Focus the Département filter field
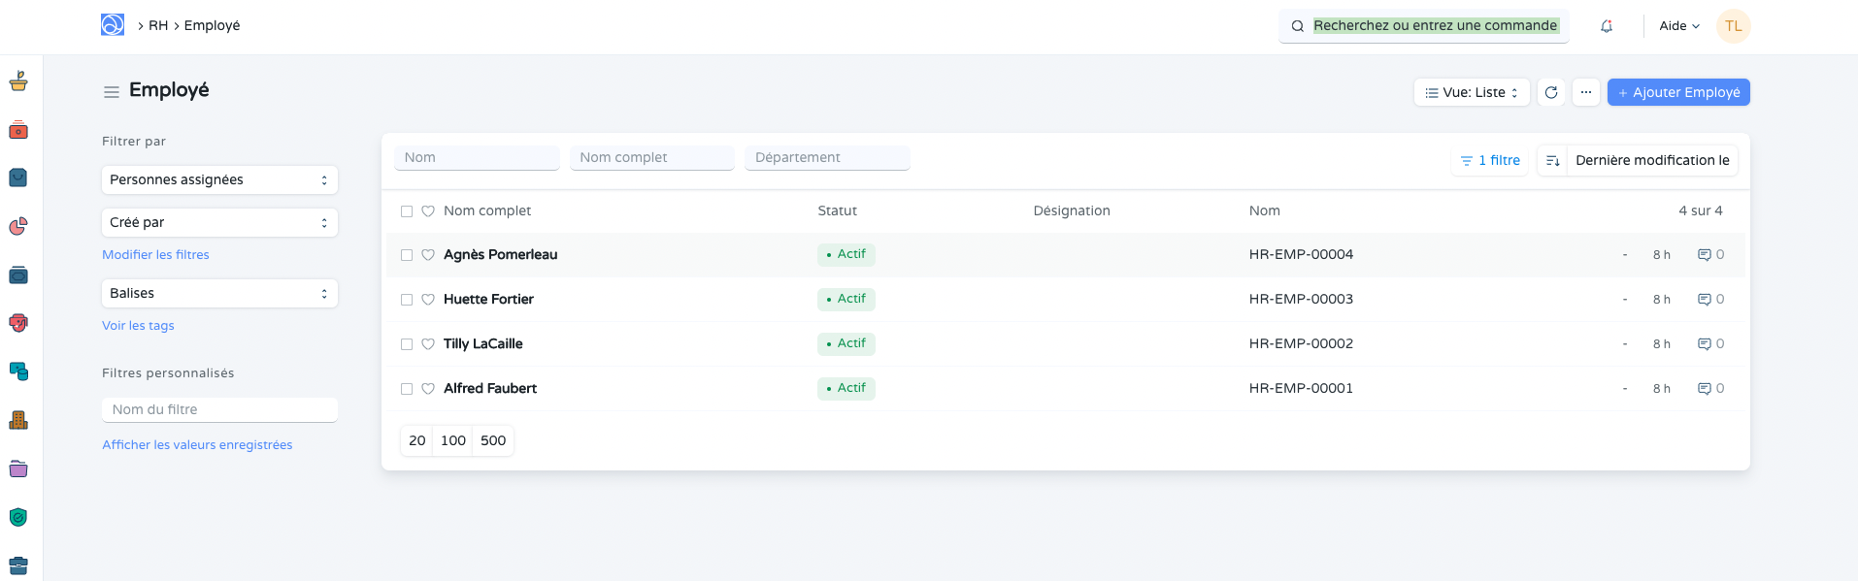The width and height of the screenshot is (1858, 581). [826, 157]
